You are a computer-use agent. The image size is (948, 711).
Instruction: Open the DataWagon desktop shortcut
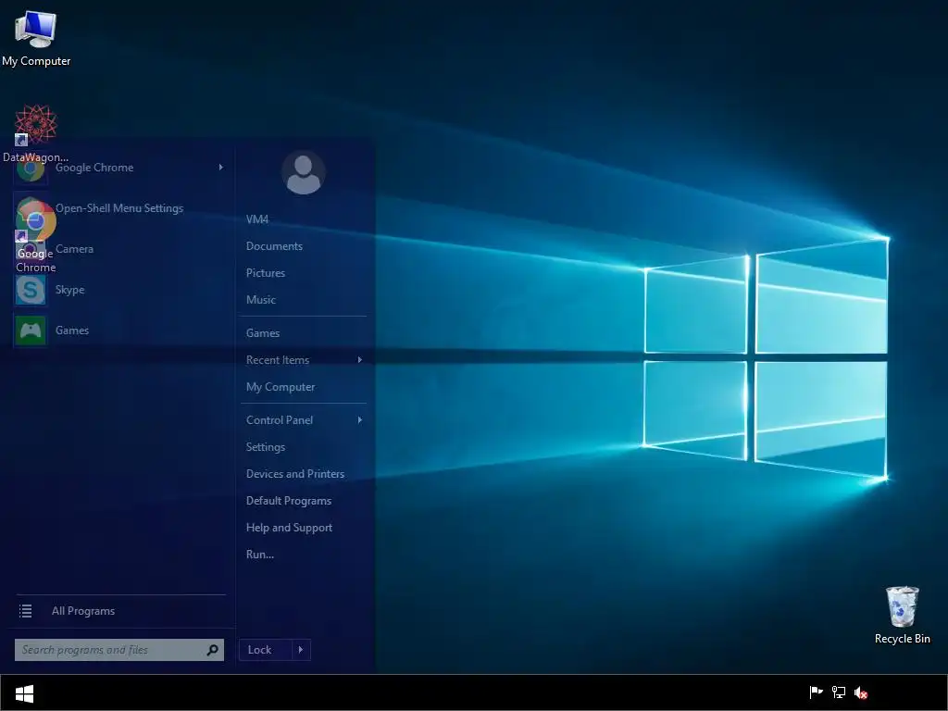tap(36, 133)
